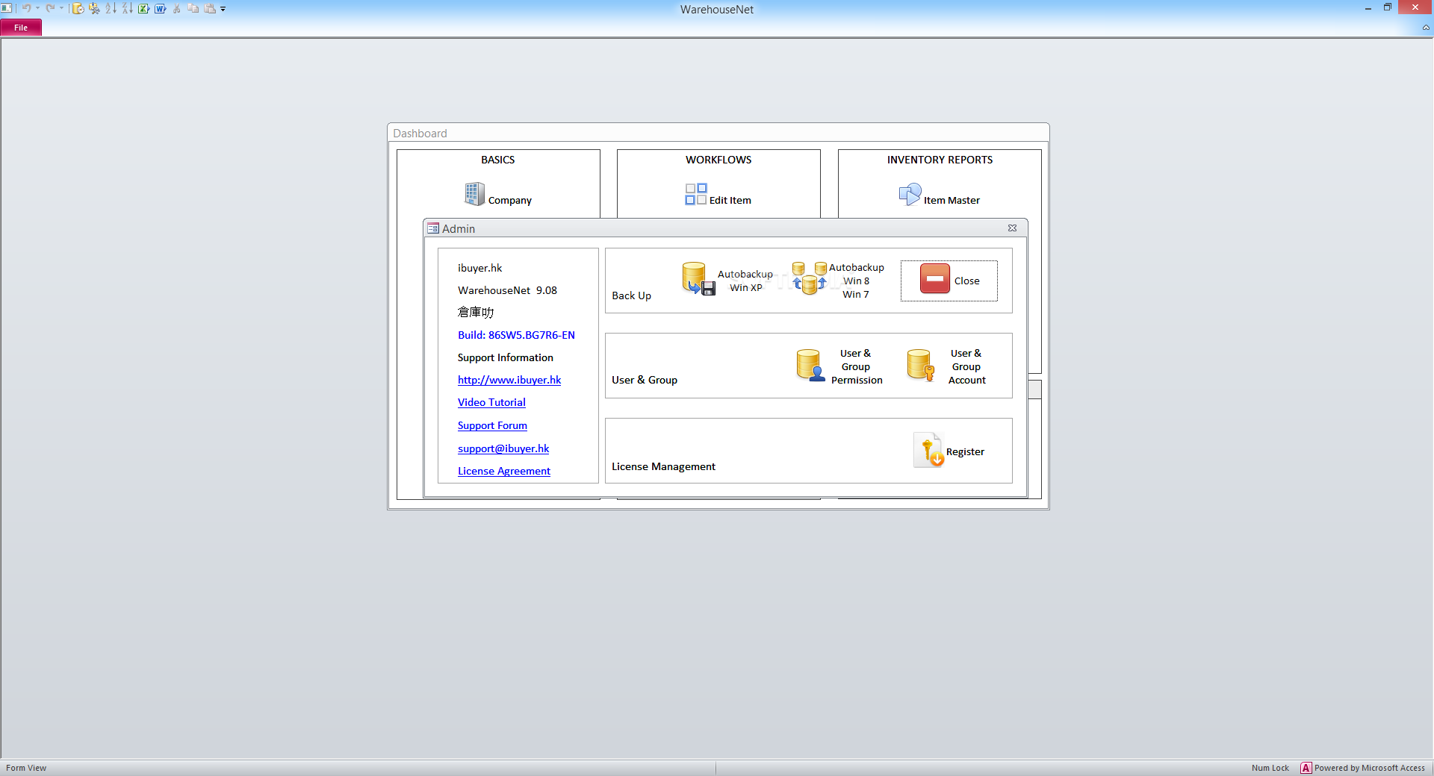Open the Support Forum link

click(492, 425)
